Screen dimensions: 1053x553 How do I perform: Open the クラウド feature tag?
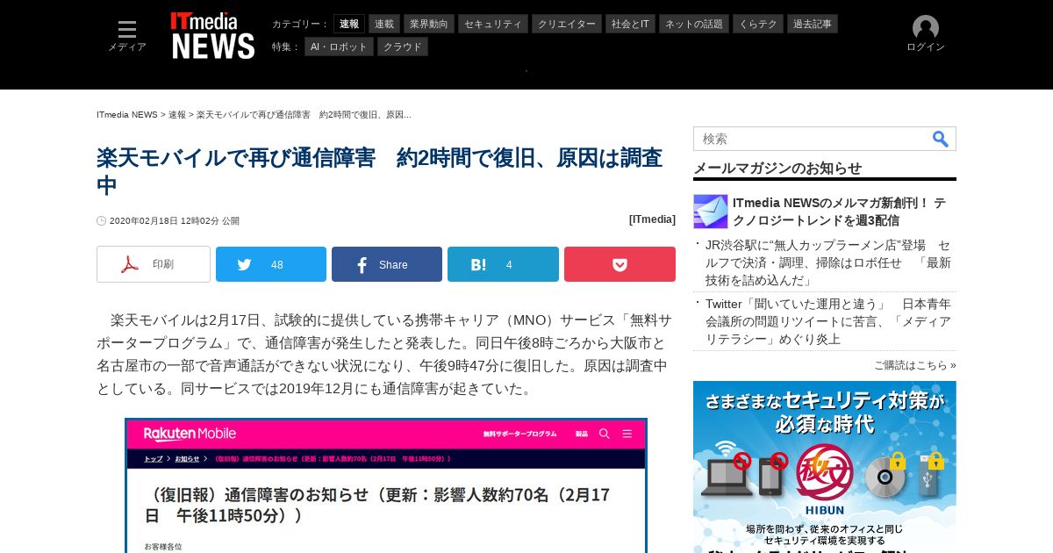(x=403, y=47)
